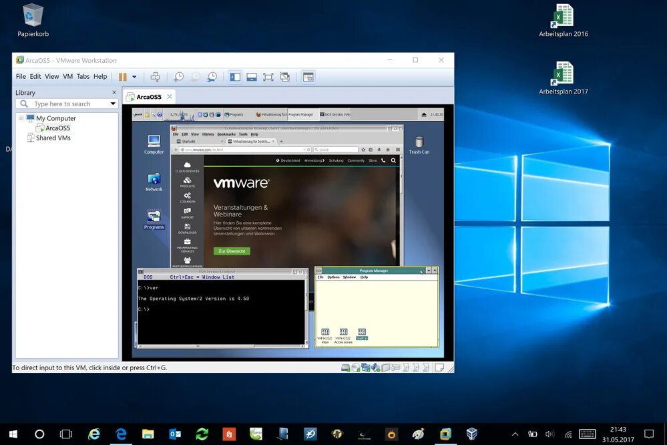Switch to the ArcaOS5 VM tab
Image resolution: width=667 pixels, height=445 pixels.
[148, 97]
